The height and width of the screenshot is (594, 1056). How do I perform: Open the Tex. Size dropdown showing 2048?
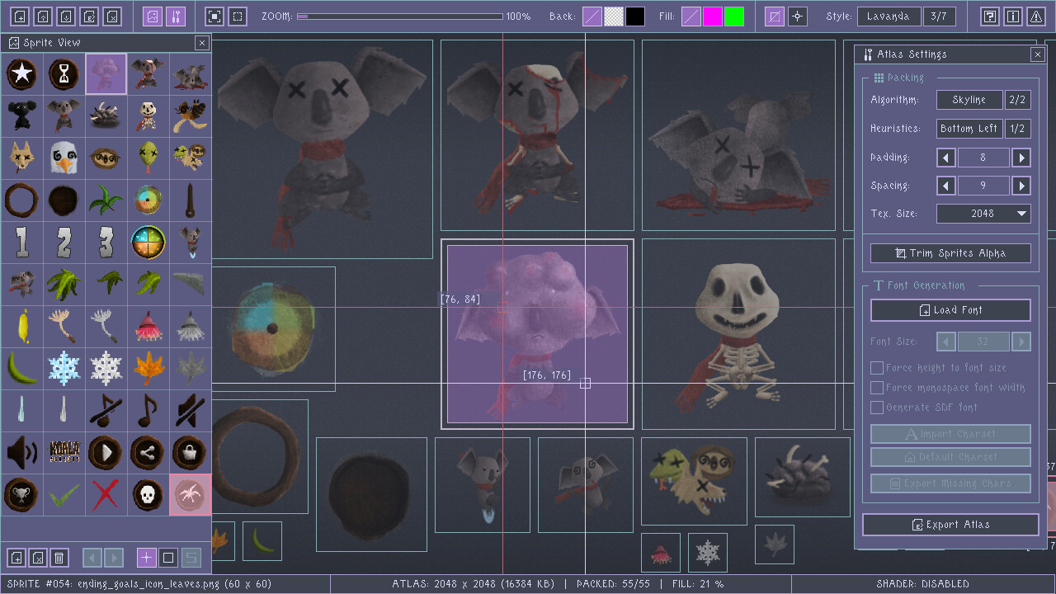click(983, 213)
